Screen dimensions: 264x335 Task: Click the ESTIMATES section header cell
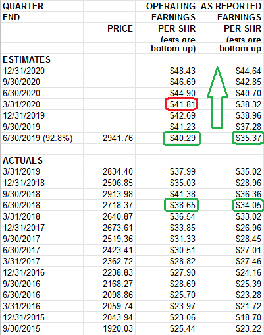[42, 59]
